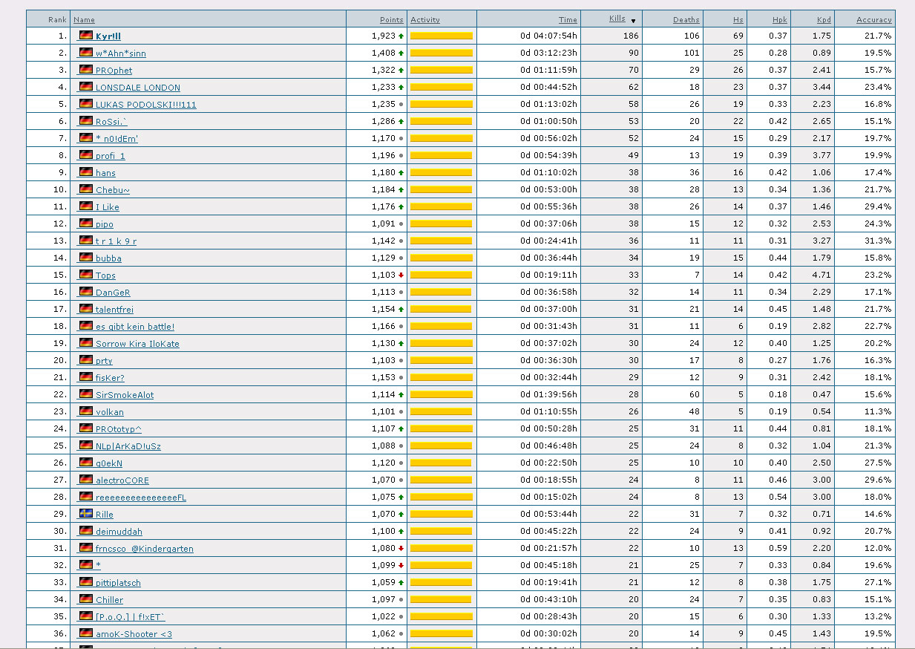
Task: Click the Kpd column header
Action: tap(823, 20)
